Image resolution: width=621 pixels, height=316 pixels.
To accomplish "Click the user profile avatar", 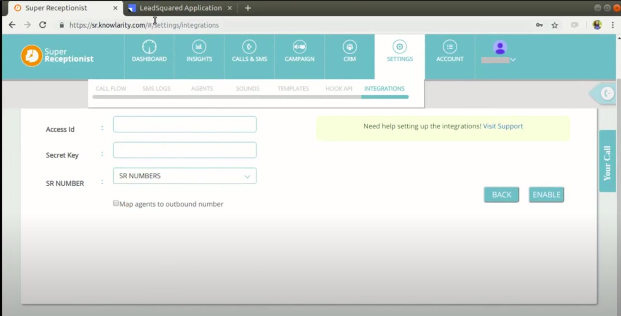I will [x=500, y=48].
